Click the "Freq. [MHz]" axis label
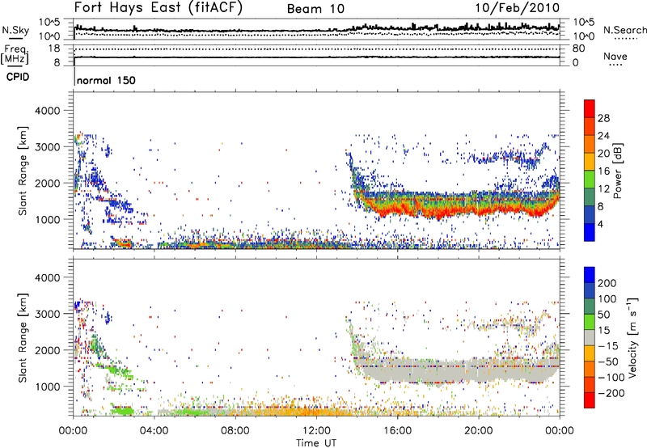This screenshot has height=448, width=647. tap(15, 55)
